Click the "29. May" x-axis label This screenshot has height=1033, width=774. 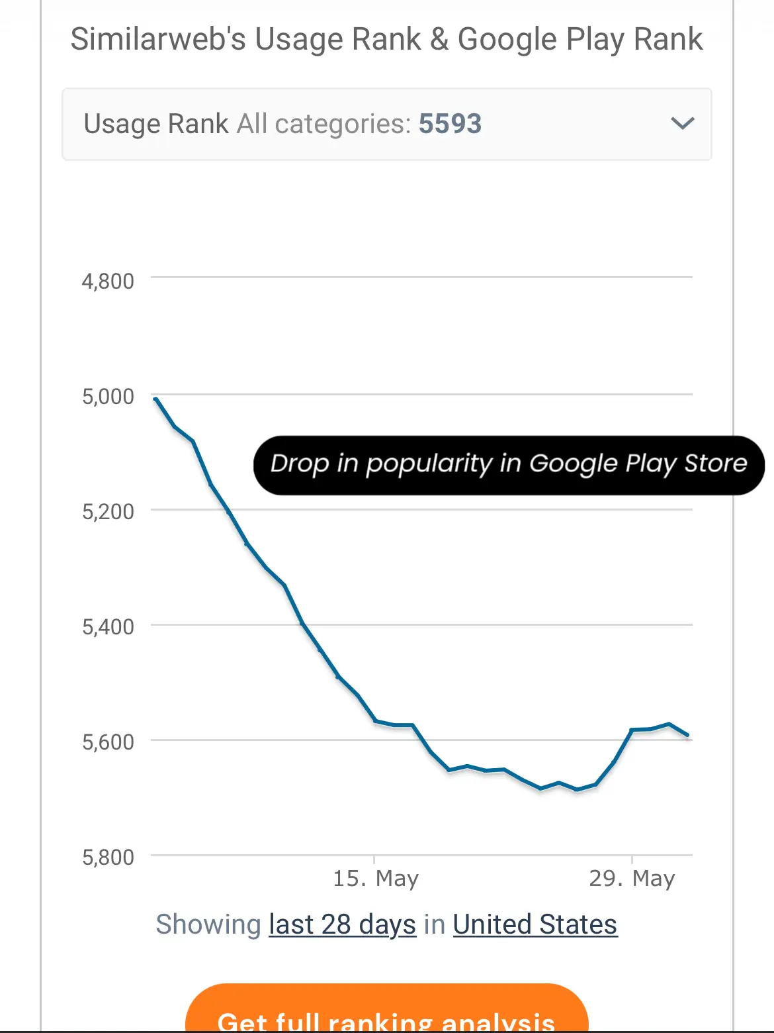(x=632, y=879)
